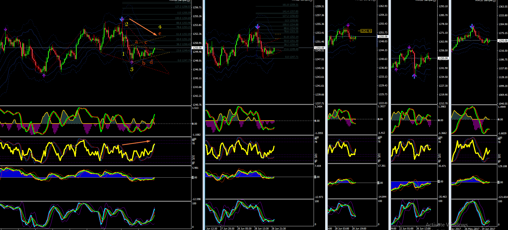This screenshot has height=230, width=508.
Task: Click the Fibonacci level 127.2 1256.83
Action: point(290,16)
